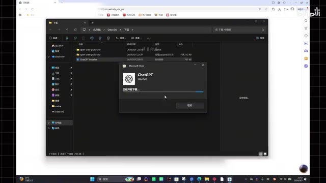The width and height of the screenshot is (326, 183).
Task: Click the ChatGPT app logo in the dialog
Action: tap(129, 79)
